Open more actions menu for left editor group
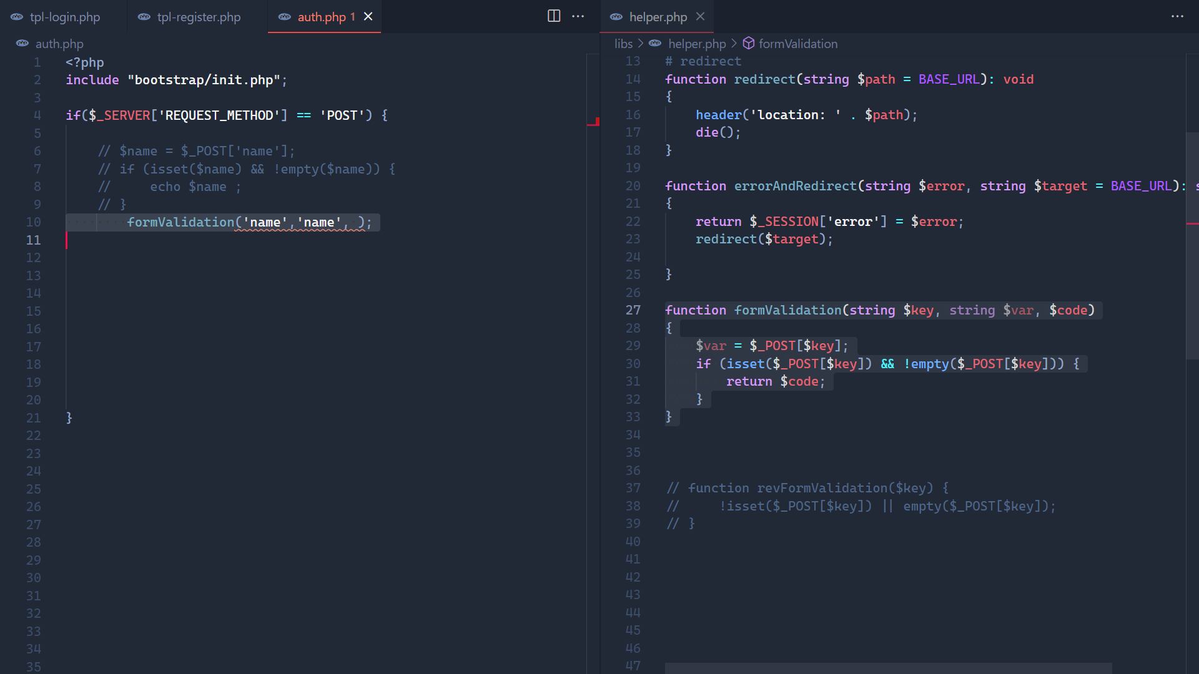The width and height of the screenshot is (1199, 674). click(x=578, y=16)
